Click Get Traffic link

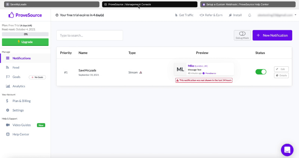pyautogui.click(x=184, y=15)
